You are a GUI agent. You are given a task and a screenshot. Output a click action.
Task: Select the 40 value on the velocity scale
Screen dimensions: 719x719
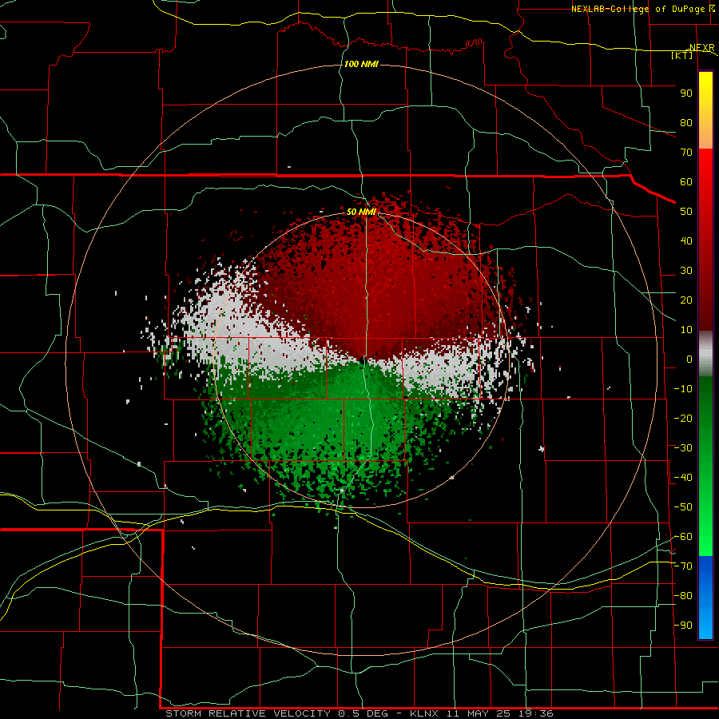click(x=686, y=241)
